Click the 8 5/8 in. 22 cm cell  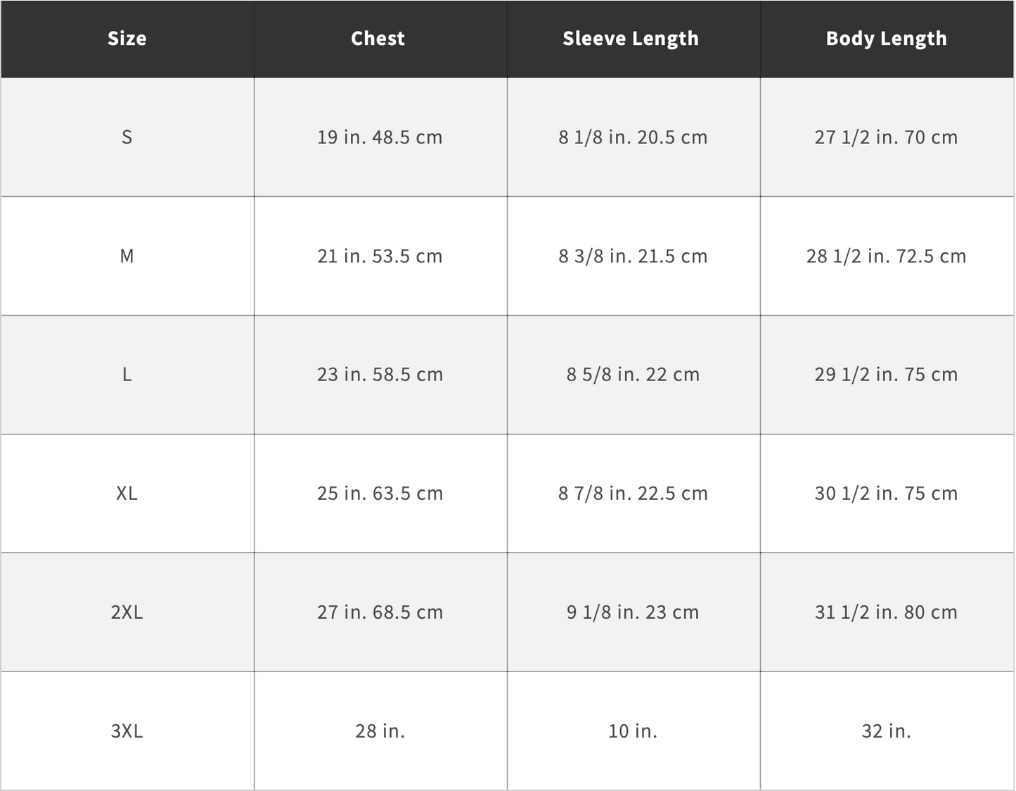(633, 375)
